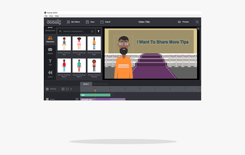
Task: Click the zoom out magnifier icon
Action: point(197,22)
